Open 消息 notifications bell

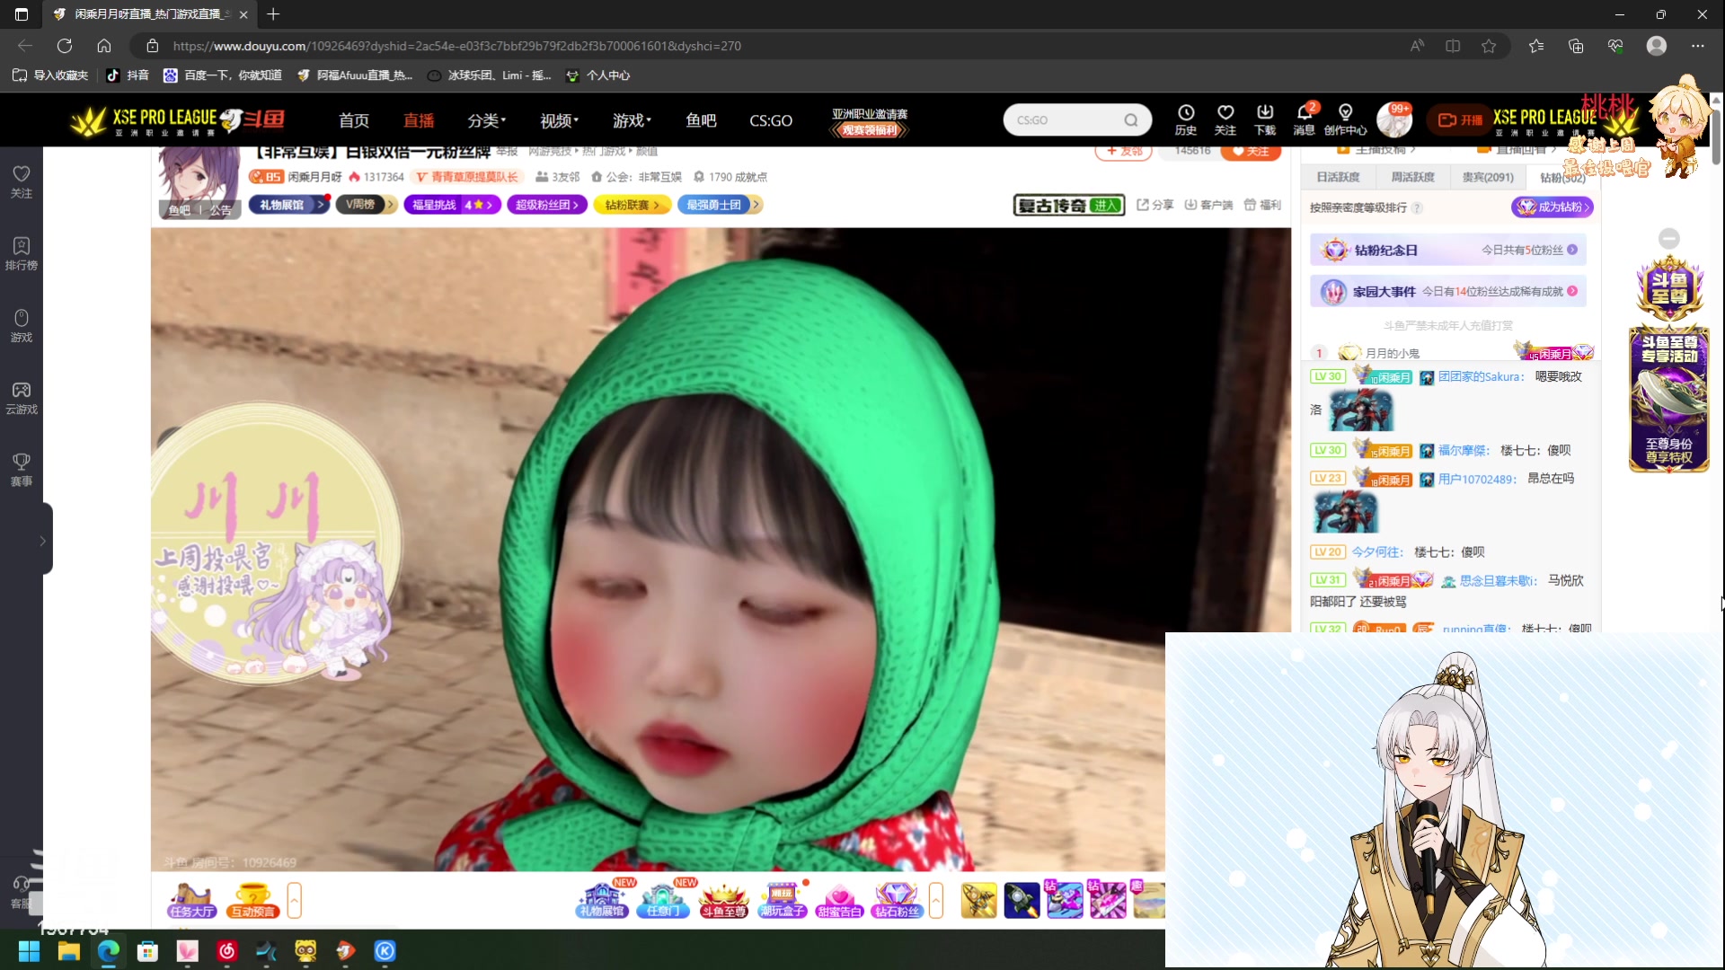click(1305, 119)
